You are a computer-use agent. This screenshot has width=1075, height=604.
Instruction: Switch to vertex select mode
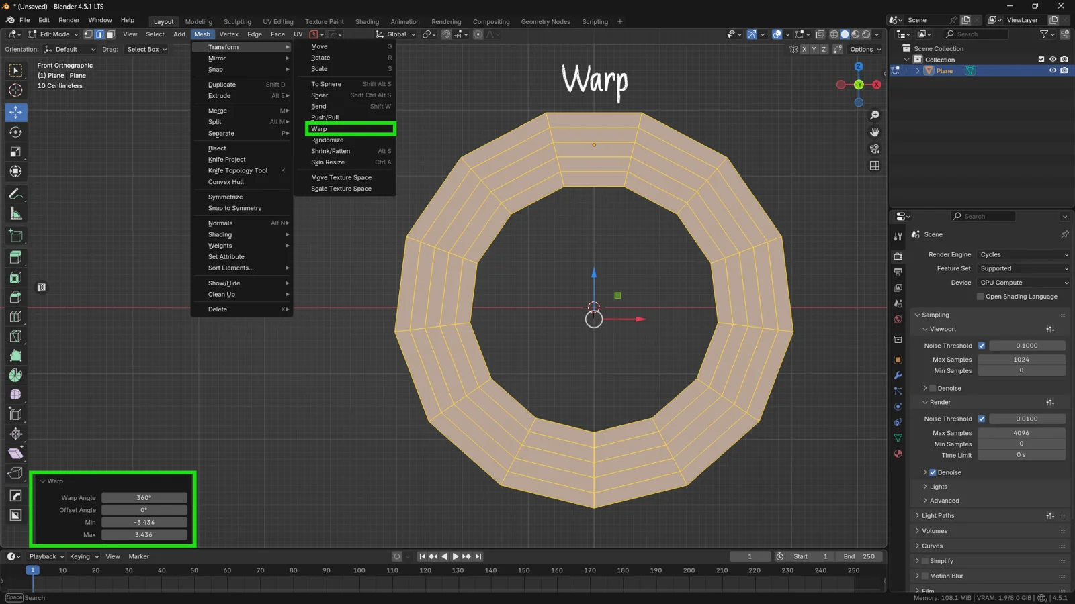88,34
